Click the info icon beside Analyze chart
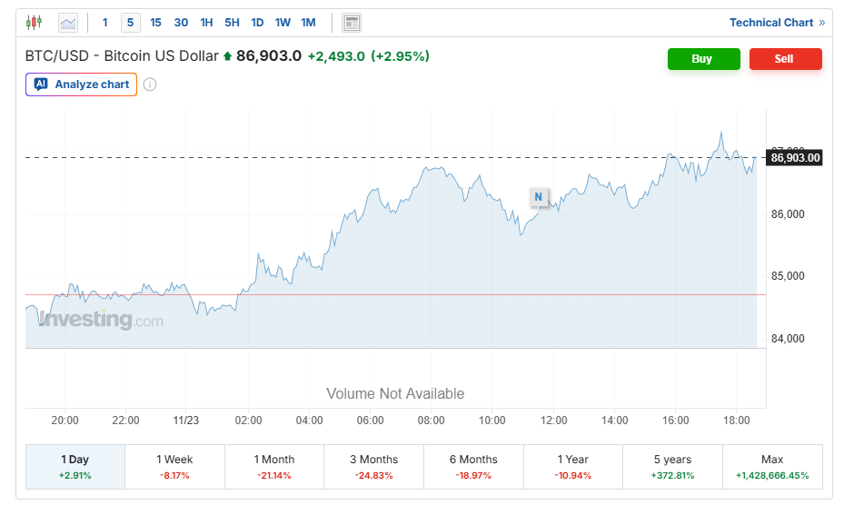This screenshot has height=505, width=844. point(150,84)
